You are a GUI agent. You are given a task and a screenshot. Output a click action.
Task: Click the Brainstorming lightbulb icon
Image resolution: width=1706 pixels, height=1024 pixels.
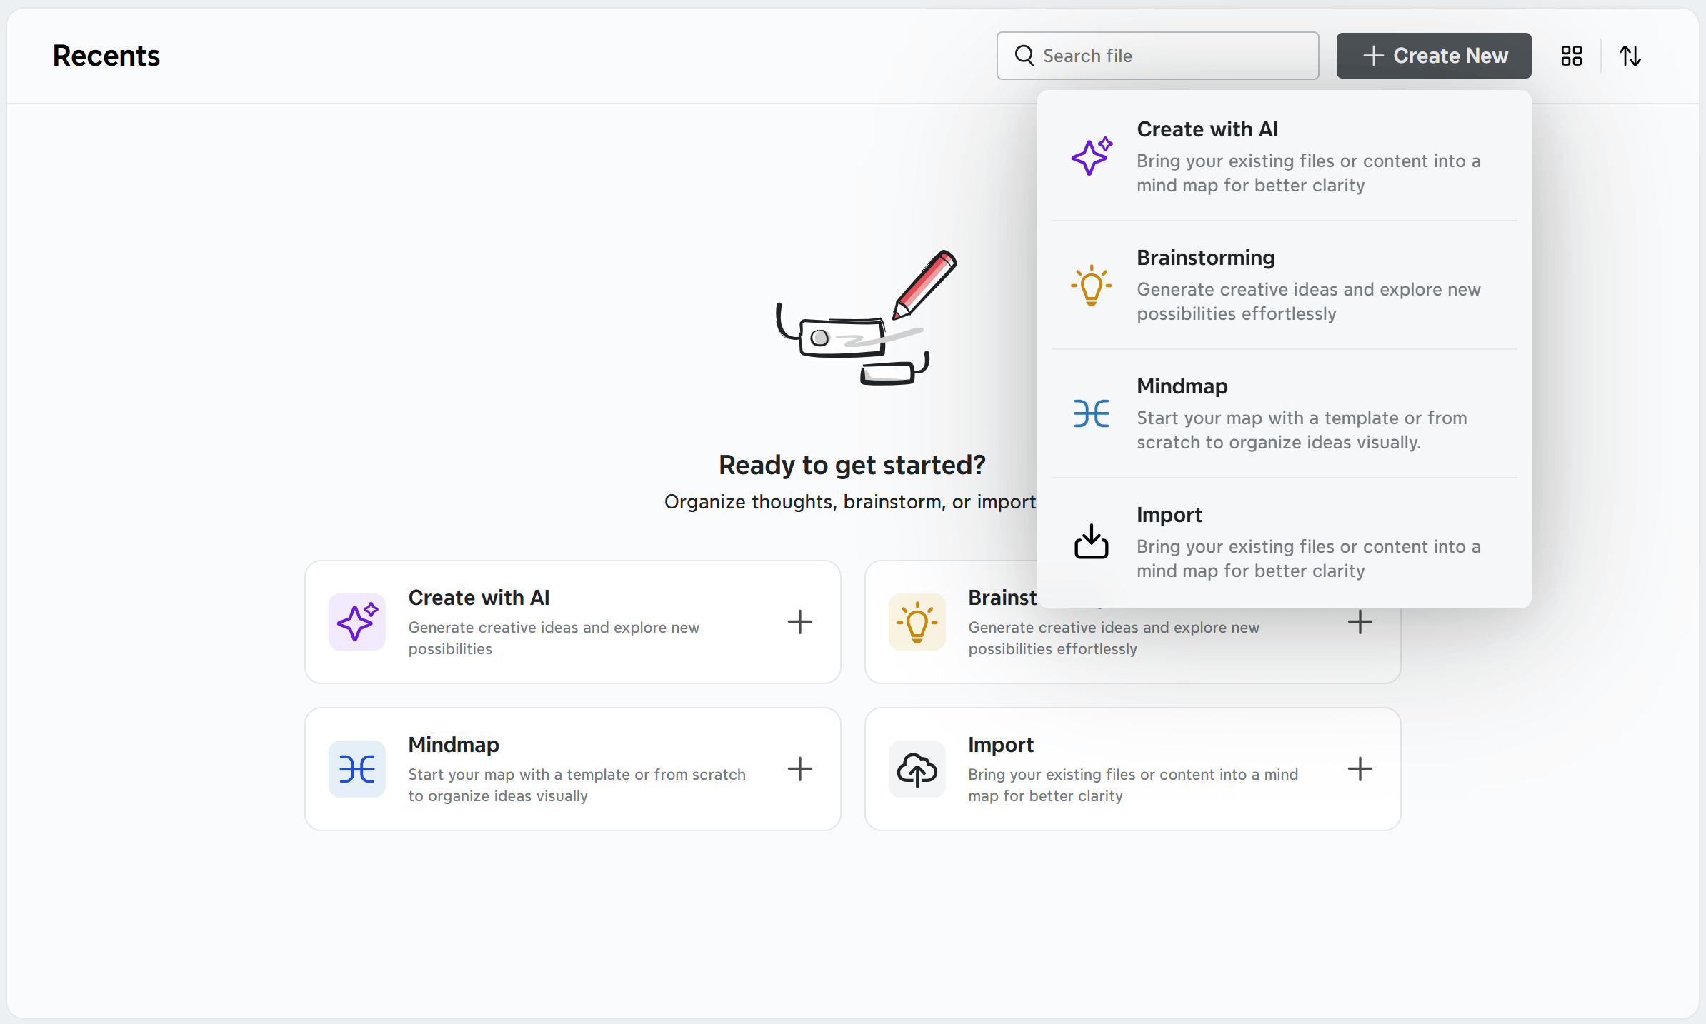point(1091,286)
